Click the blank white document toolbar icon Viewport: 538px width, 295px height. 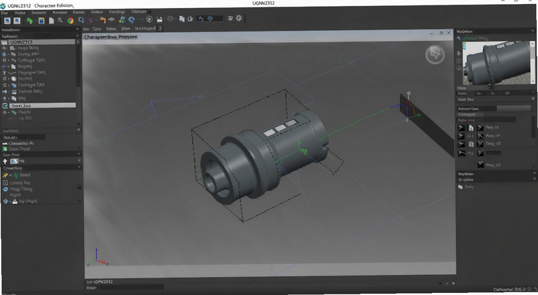pos(51,21)
